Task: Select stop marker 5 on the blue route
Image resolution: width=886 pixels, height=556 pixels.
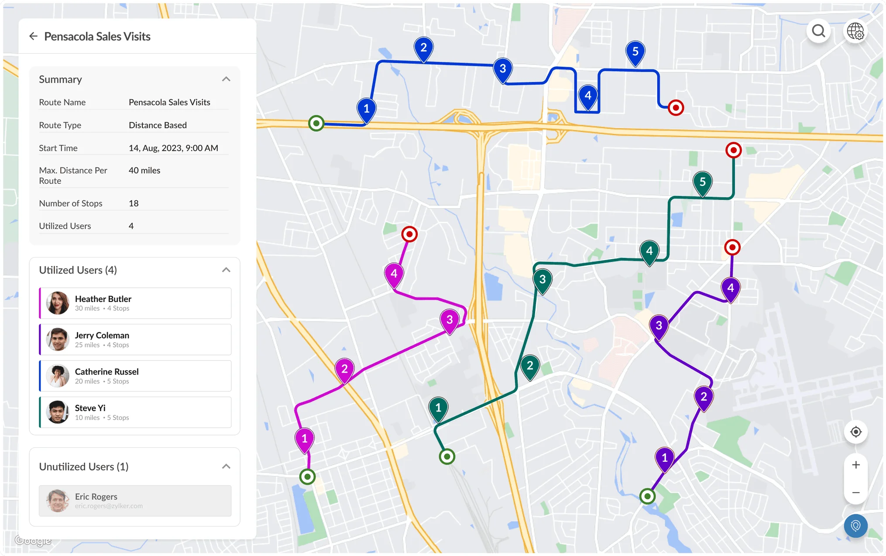Action: [x=635, y=51]
